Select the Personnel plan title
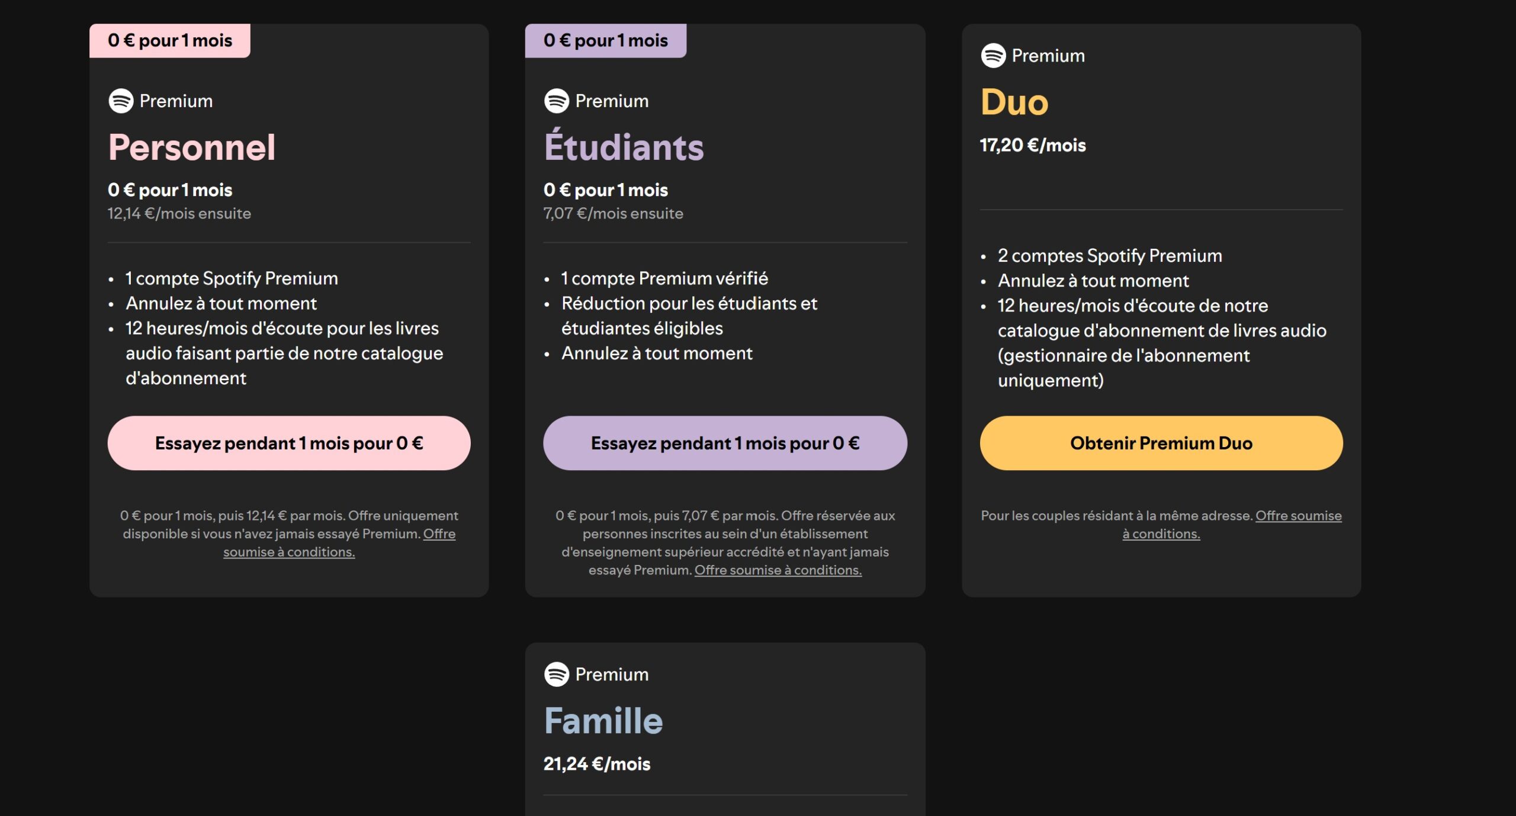 click(x=191, y=147)
